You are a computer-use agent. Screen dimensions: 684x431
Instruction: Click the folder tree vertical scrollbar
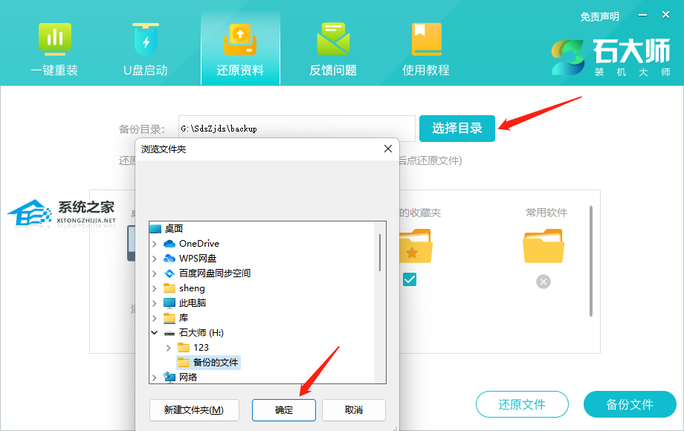[x=380, y=253]
